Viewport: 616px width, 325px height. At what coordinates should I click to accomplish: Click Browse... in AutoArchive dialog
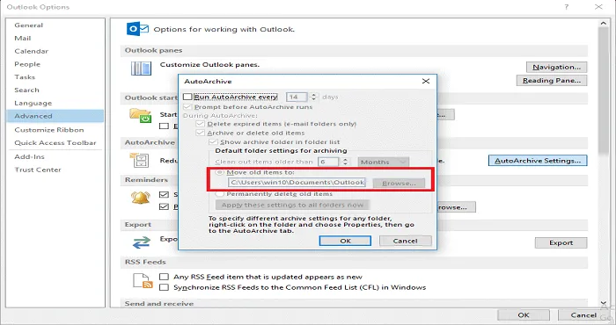tap(399, 183)
